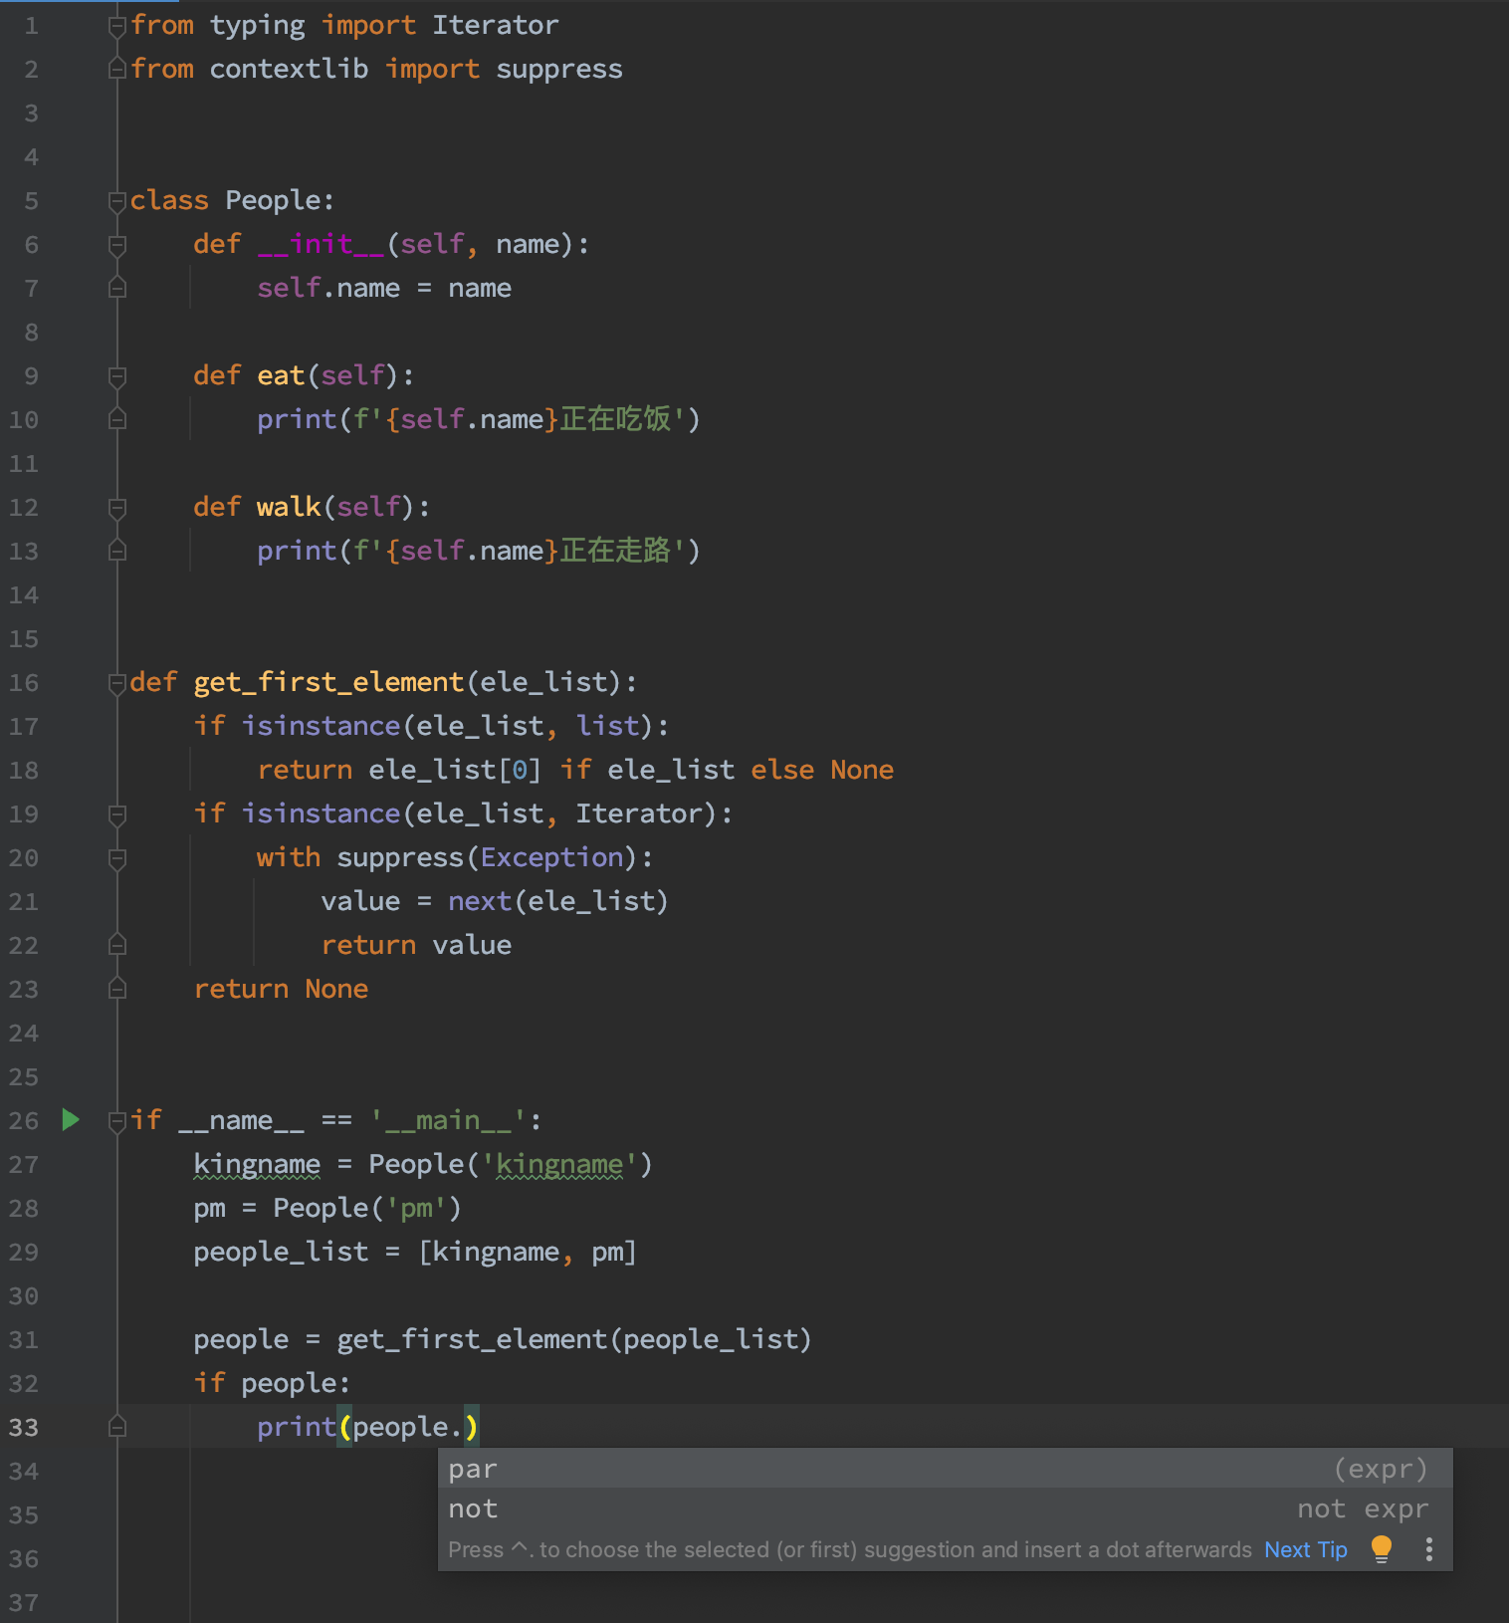Click 'list' type in first isinstance check
This screenshot has width=1509, height=1623.
coord(607,726)
